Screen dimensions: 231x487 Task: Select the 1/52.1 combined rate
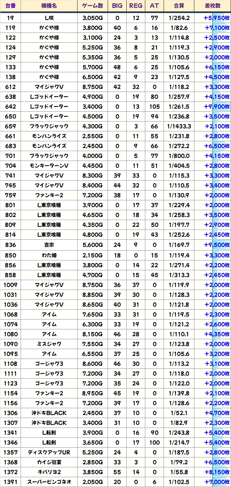(x=179, y=413)
